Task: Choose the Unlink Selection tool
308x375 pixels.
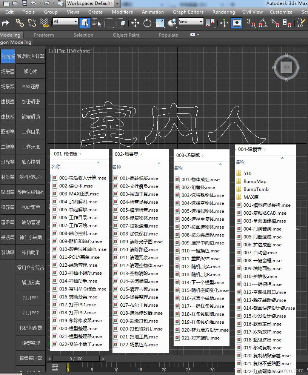Action: (x=32, y=23)
